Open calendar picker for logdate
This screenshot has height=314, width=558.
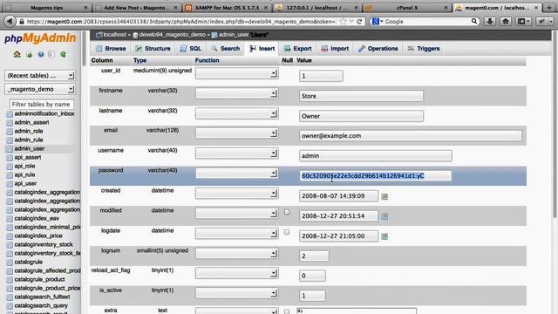[384, 236]
